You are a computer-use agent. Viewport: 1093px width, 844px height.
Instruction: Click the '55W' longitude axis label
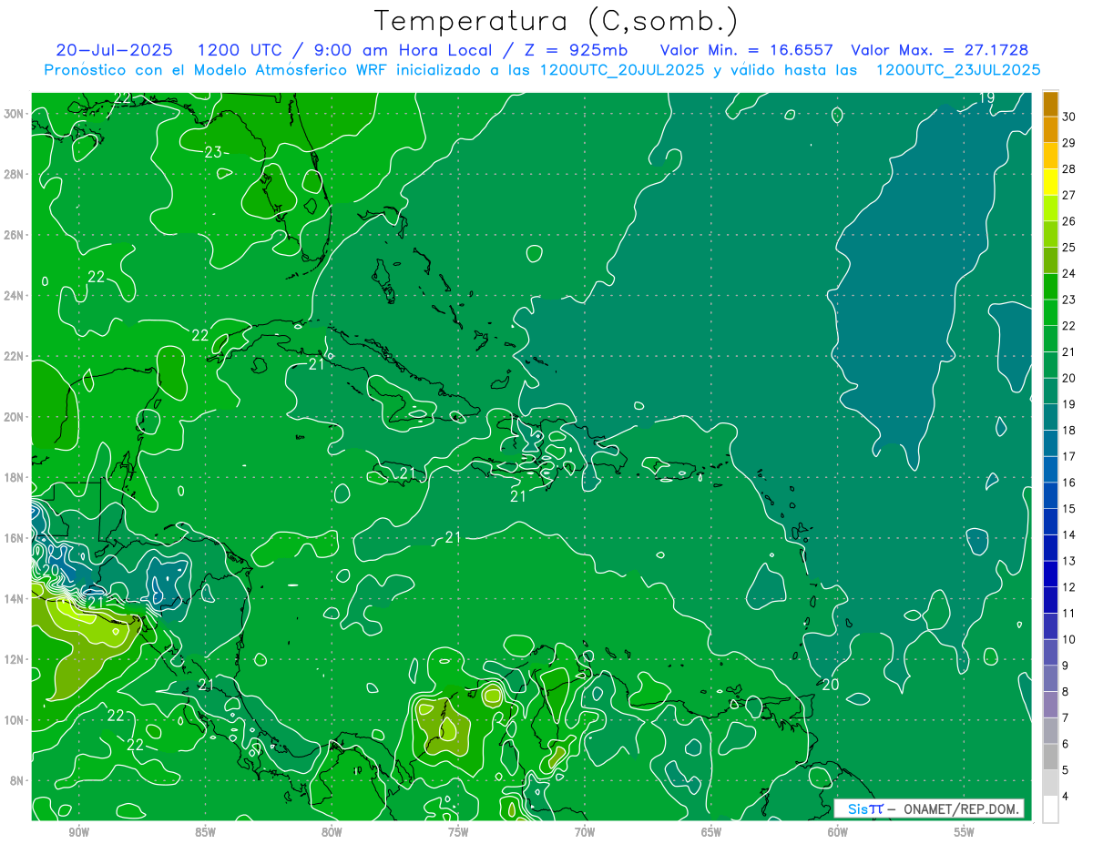point(965,832)
